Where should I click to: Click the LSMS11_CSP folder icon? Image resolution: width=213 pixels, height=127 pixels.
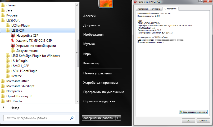coord(8,66)
